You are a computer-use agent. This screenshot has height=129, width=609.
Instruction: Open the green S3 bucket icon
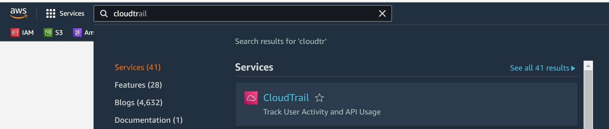click(x=48, y=33)
